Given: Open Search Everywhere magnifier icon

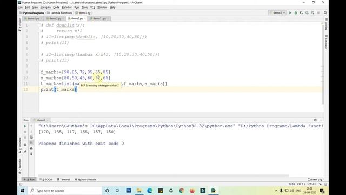Looking at the screenshot, I should [x=325, y=13].
